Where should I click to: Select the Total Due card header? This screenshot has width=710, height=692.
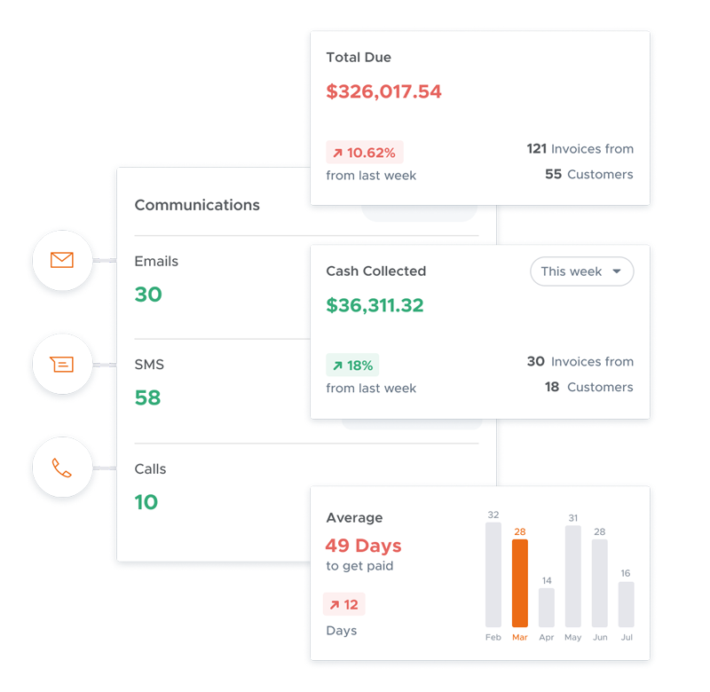(x=359, y=57)
